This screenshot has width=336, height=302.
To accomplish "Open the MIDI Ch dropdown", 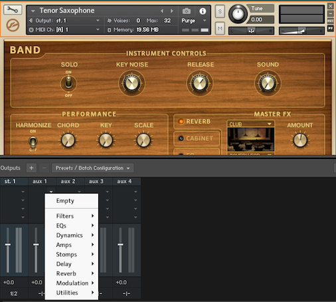I will [98, 29].
